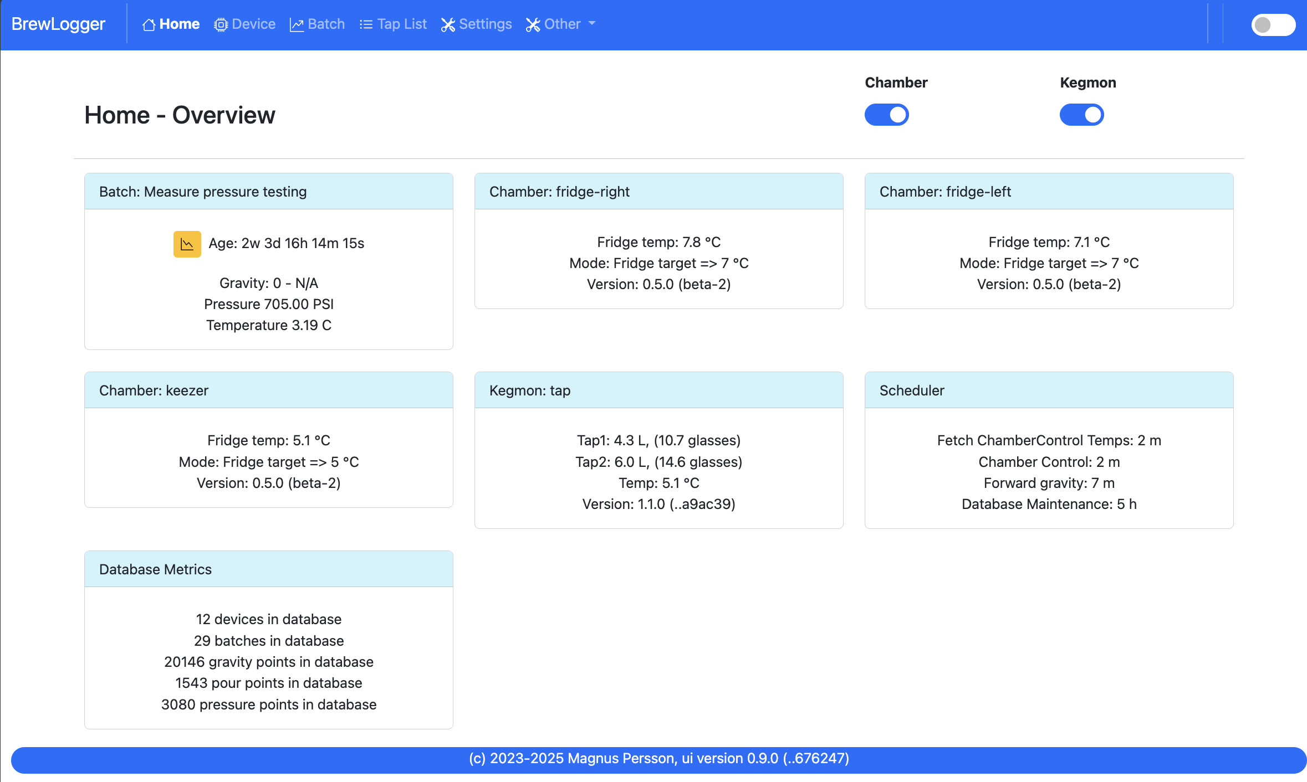Image resolution: width=1307 pixels, height=782 pixels.
Task: Click the tools icon beside Other
Action: (x=533, y=25)
